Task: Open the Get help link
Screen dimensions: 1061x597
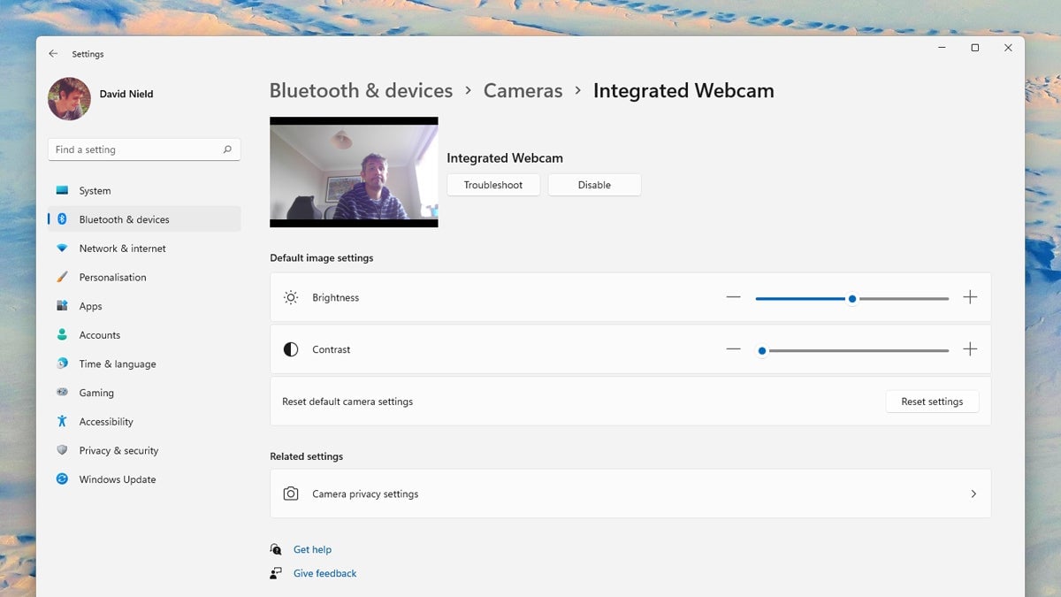Action: [312, 549]
